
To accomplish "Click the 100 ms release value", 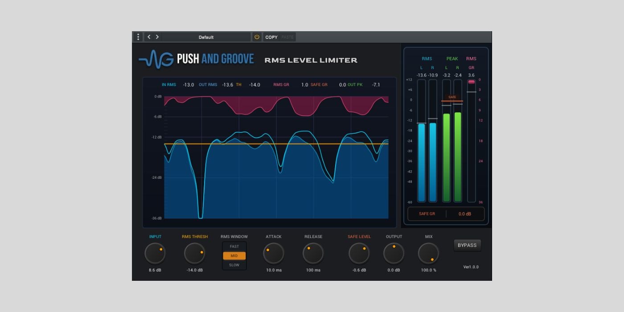I will [313, 270].
